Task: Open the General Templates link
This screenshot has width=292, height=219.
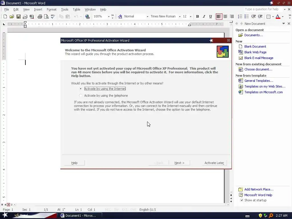Action: [259, 81]
